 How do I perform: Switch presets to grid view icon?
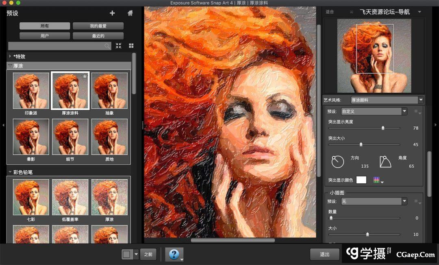coord(131,46)
